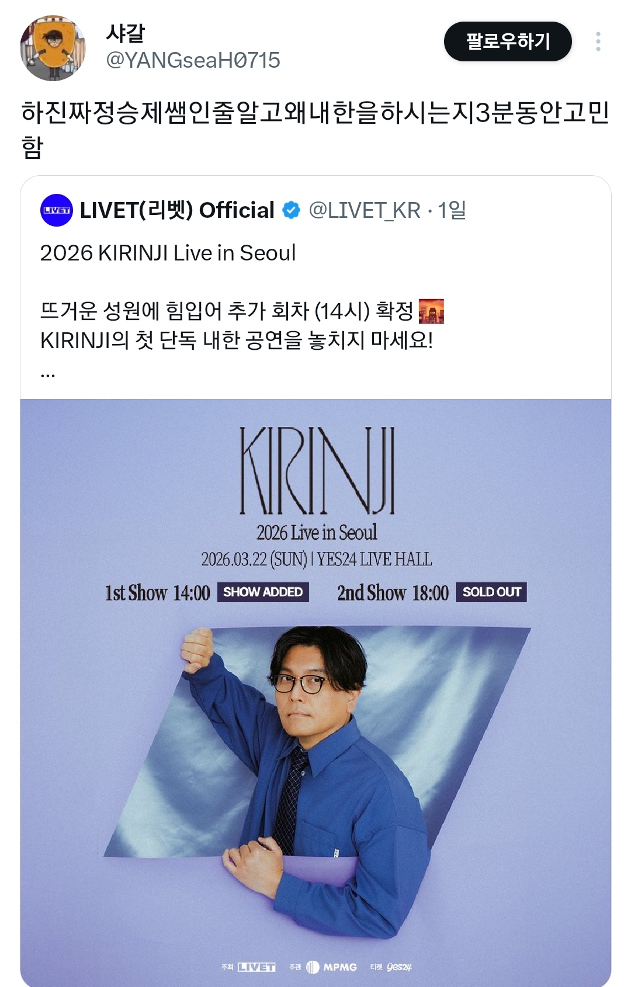Tap the 팔로우하기 follow button
This screenshot has height=987, width=631.
(508, 41)
